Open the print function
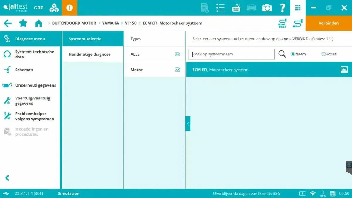Image resolution: width=352 pixels, height=198 pixels. [251, 8]
